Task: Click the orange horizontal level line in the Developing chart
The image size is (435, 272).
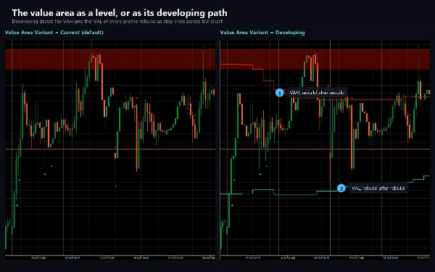Action: [x=325, y=149]
